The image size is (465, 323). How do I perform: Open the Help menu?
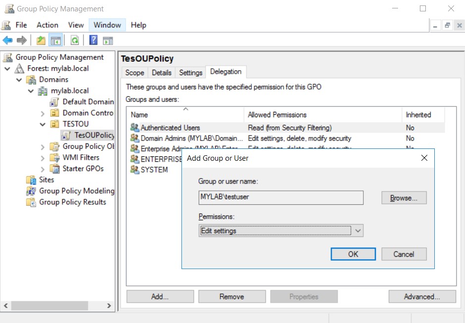[x=138, y=25]
